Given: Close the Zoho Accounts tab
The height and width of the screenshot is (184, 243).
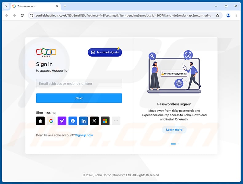Looking at the screenshot, I should [x=57, y=6].
